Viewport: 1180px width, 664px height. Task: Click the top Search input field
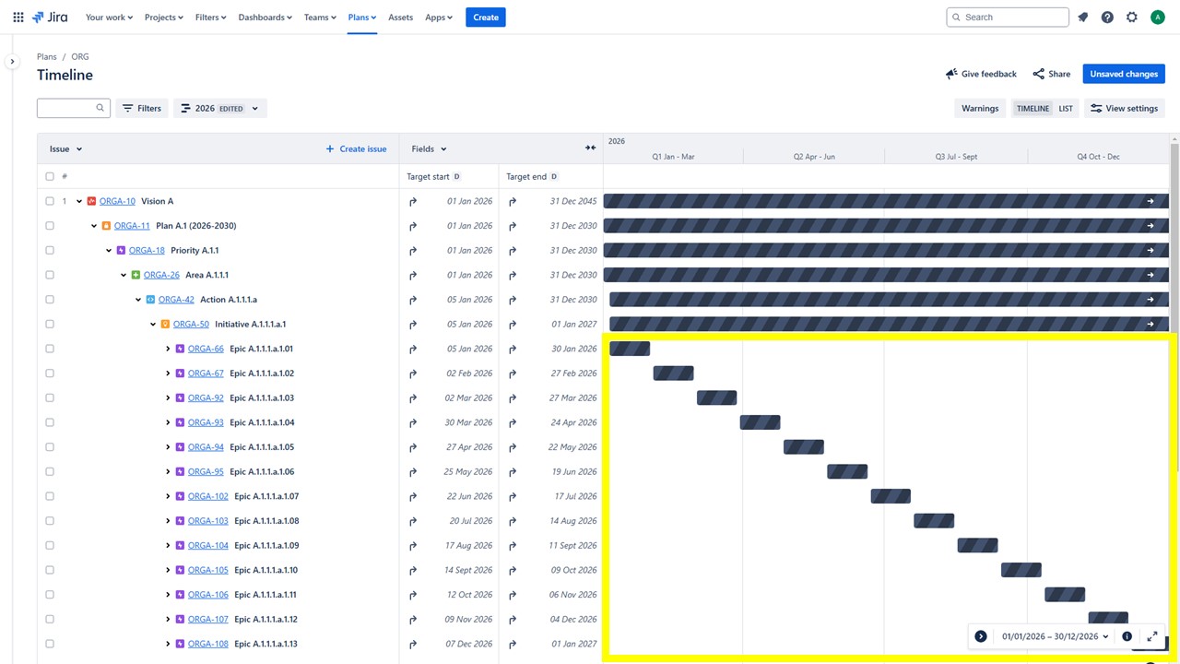pos(1008,18)
